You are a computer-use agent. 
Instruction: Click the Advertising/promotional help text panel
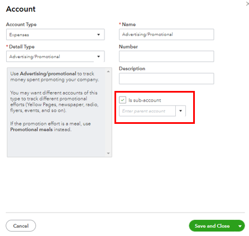[x=56, y=112]
